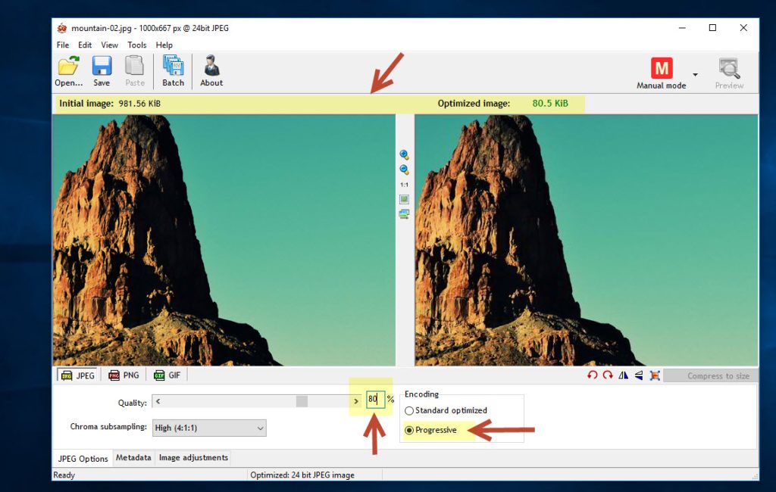Click the Save floppy disk icon
The width and height of the screenshot is (776, 492).
point(102,70)
